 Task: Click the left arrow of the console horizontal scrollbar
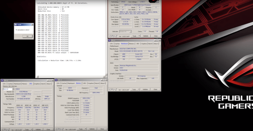(x=38, y=77)
